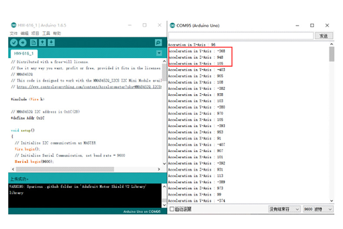343x229 pixels.
Task: Click the WARNING Spurious .github folder message
Action: click(x=78, y=189)
